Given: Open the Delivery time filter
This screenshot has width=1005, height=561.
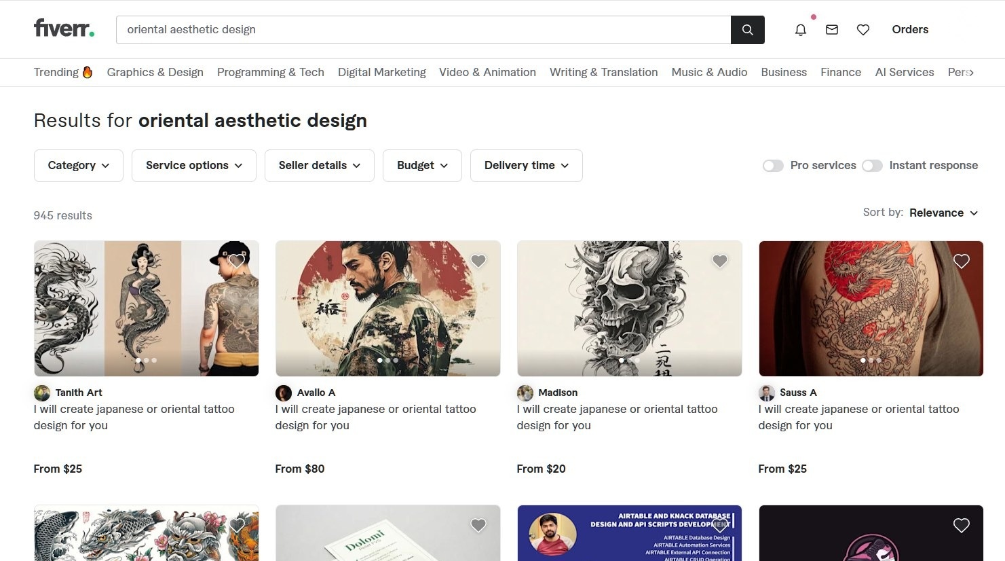Looking at the screenshot, I should point(527,166).
